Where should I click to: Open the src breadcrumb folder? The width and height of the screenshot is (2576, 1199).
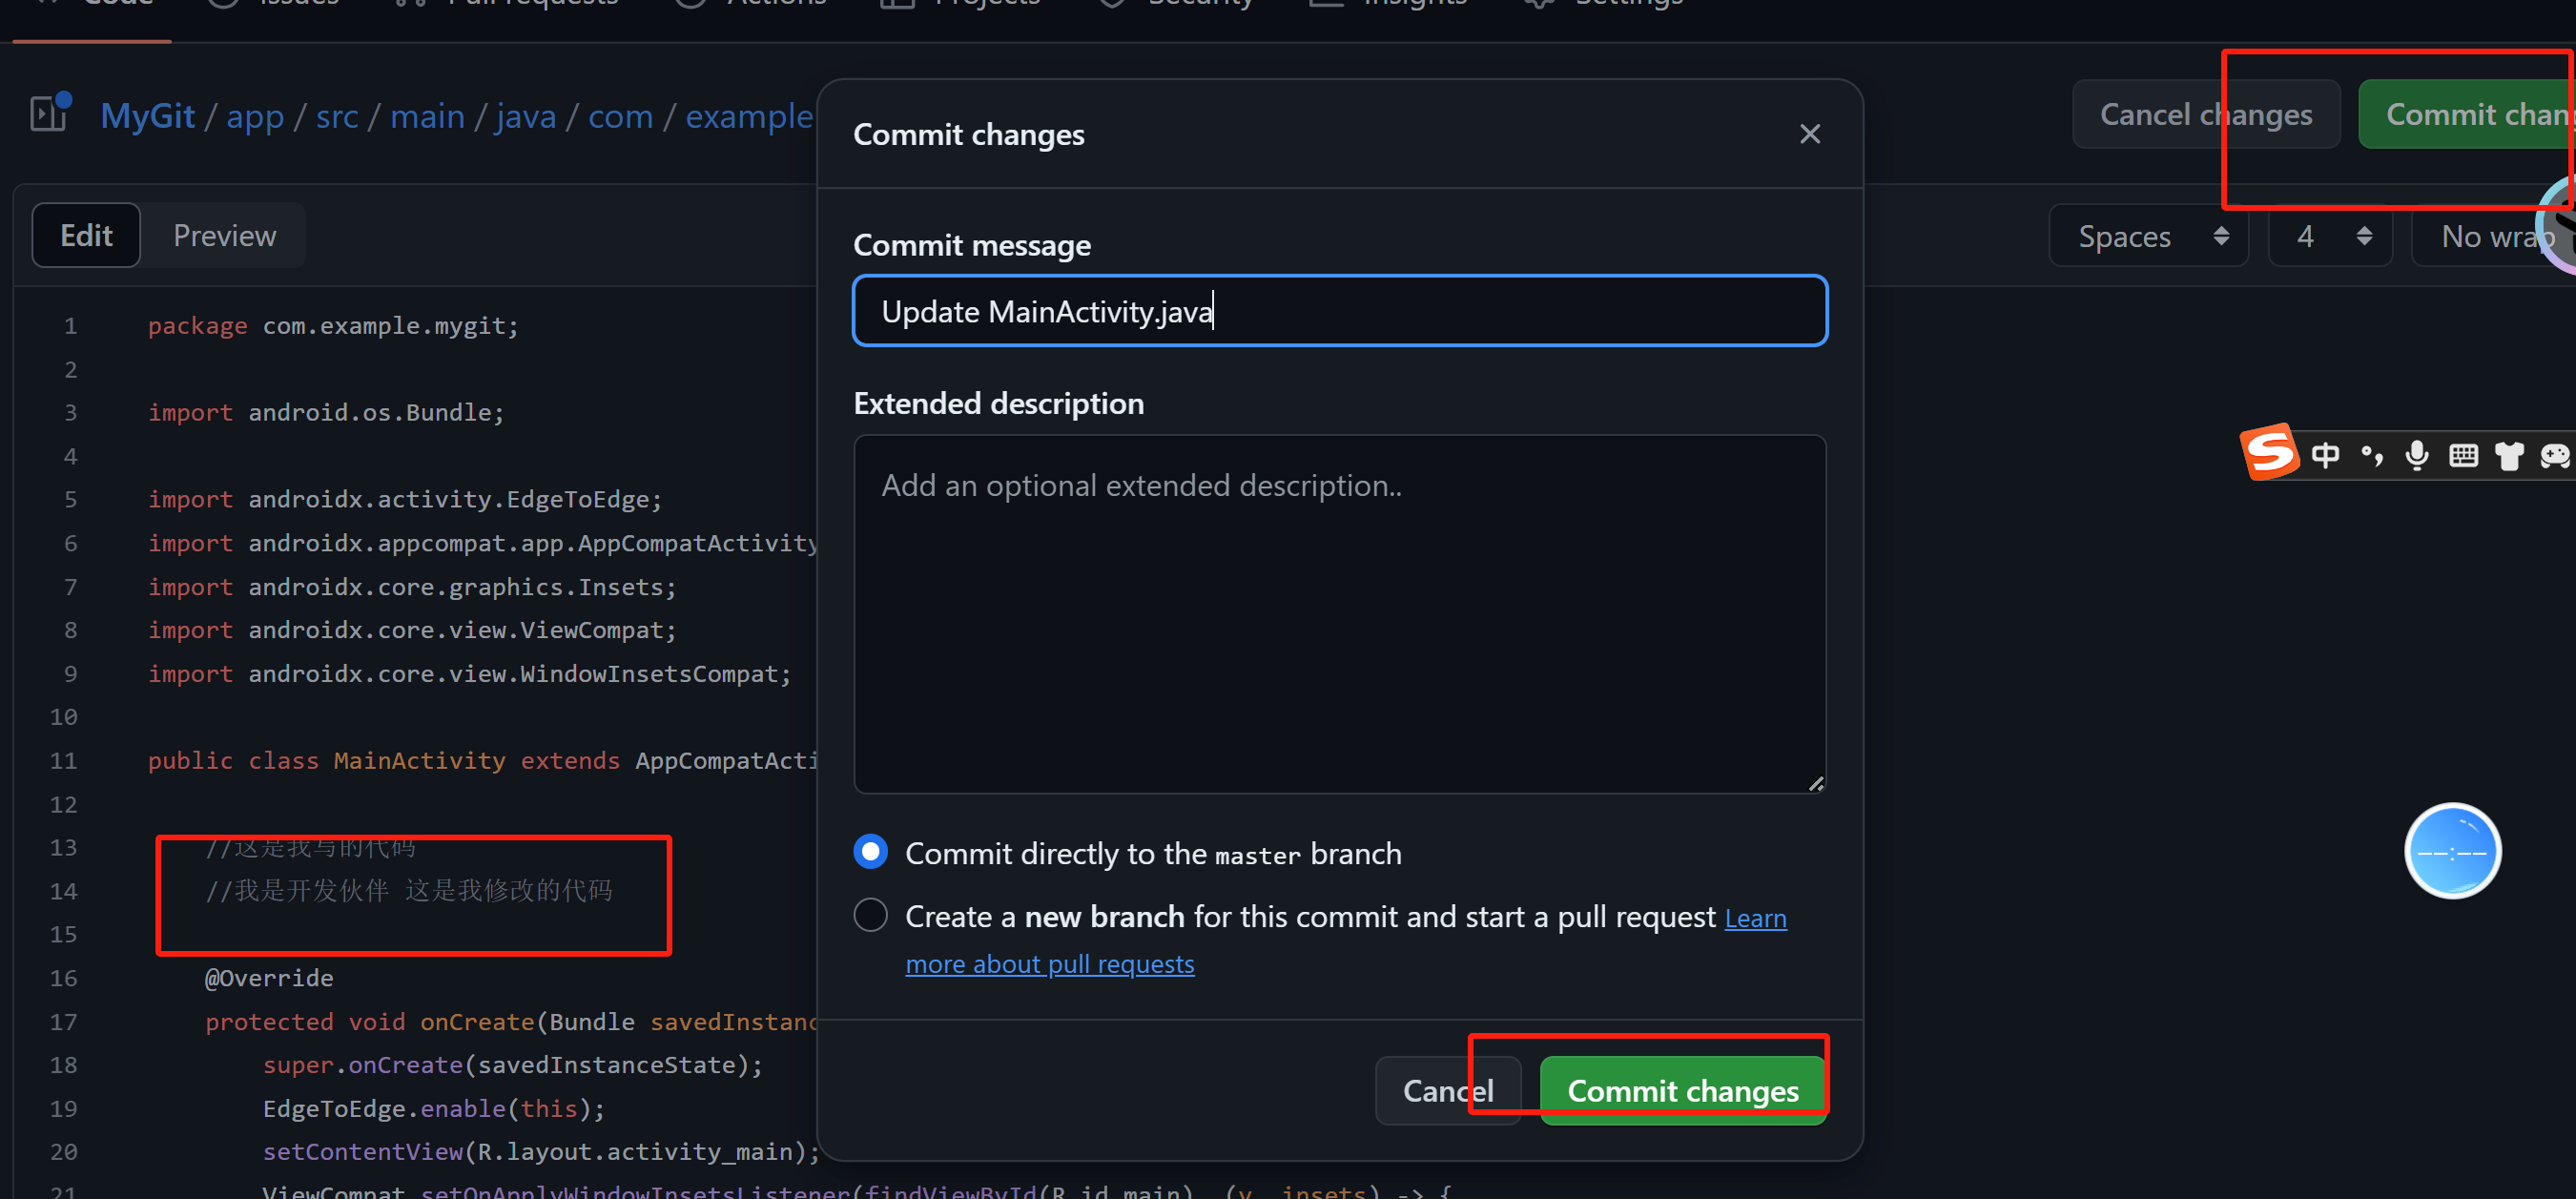[337, 116]
